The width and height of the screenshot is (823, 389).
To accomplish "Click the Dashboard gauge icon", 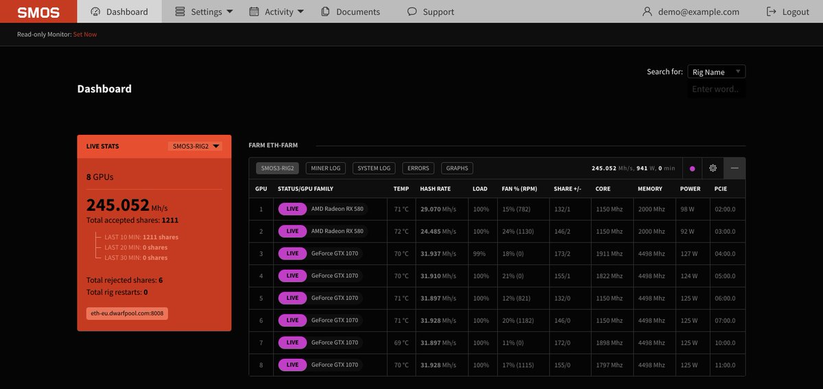I will coord(95,12).
